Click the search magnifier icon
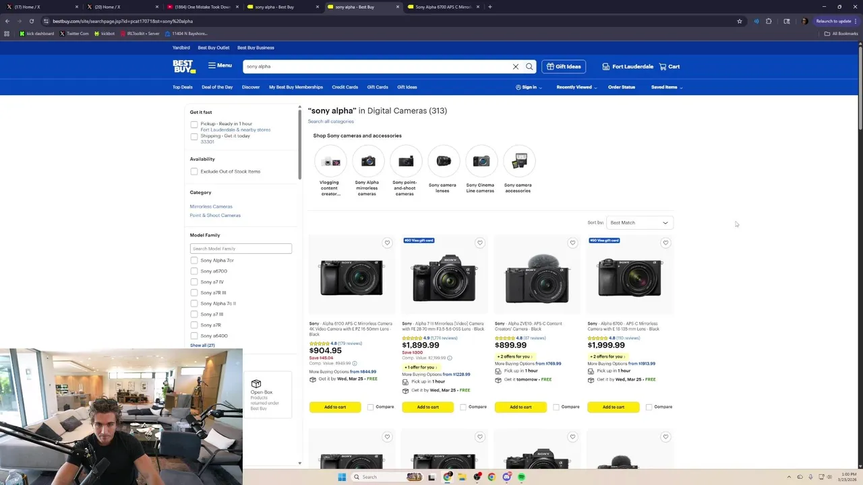This screenshot has height=485, width=863. tap(529, 67)
